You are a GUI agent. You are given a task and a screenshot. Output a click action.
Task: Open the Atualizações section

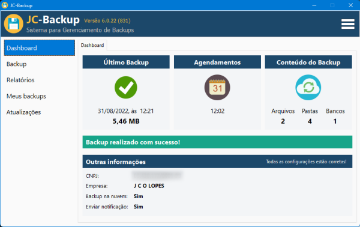tap(23, 112)
